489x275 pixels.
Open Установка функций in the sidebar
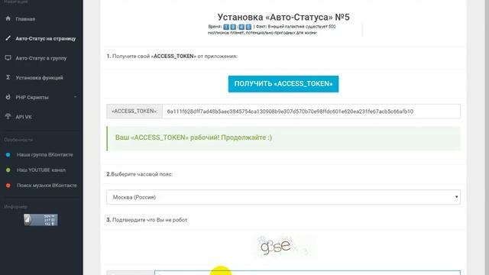point(39,78)
